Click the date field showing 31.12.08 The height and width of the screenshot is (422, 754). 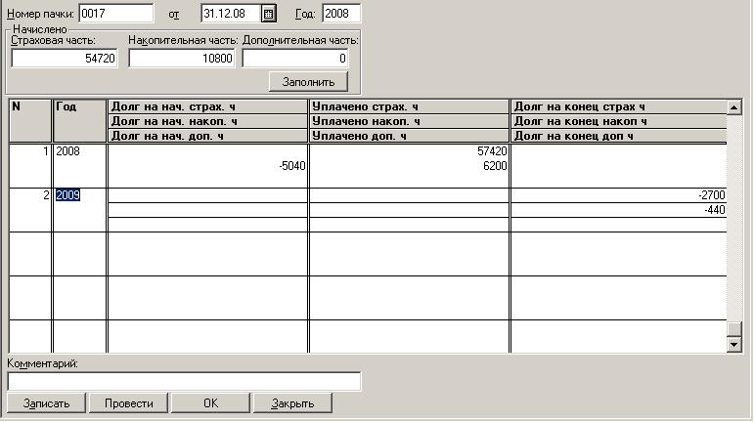tap(231, 14)
